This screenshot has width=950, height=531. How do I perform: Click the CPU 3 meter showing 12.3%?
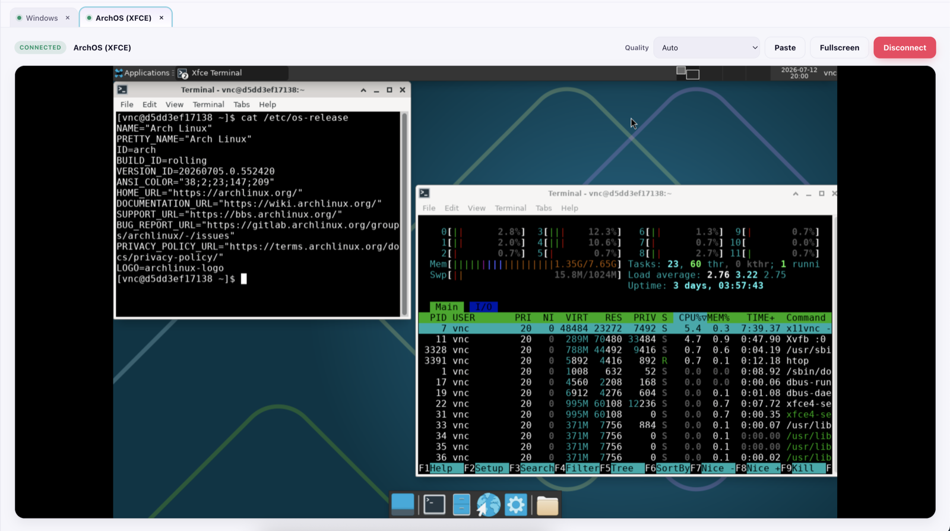click(579, 232)
